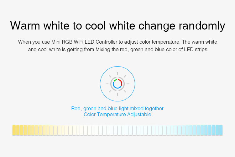Click the top vertical ray of the light icon

point(118,73)
